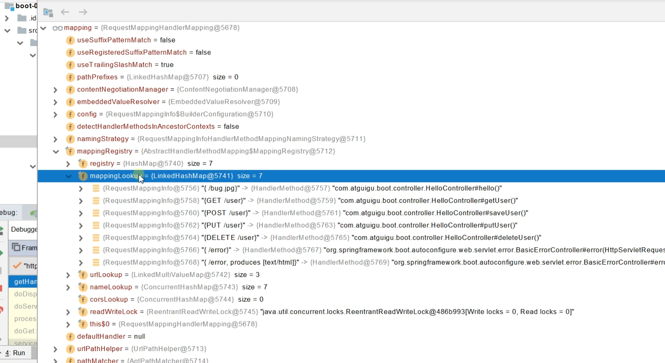Viewport: 665px width, 363px height.
Task: Collapse the mappingRegistry node
Action: (x=56, y=152)
